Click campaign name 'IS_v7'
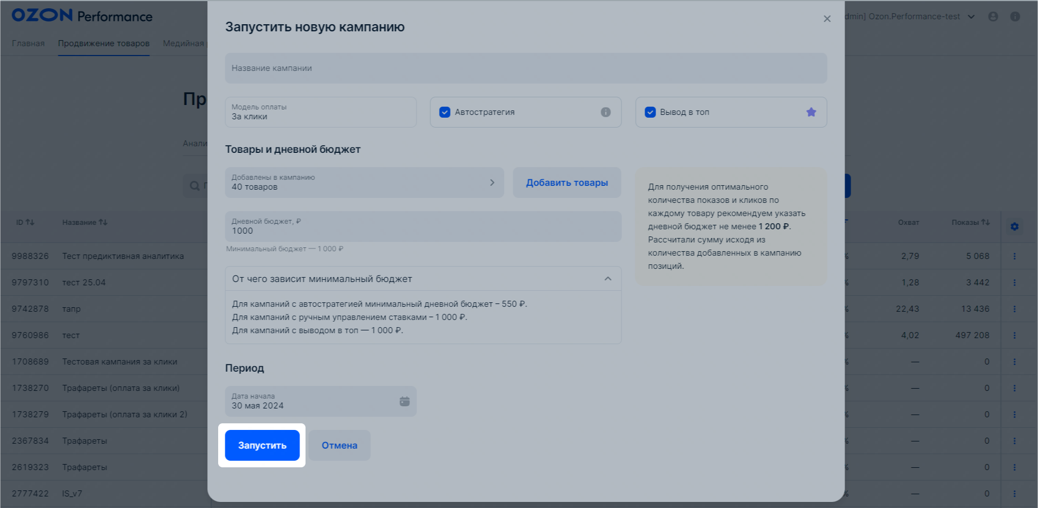Image resolution: width=1038 pixels, height=508 pixels. (72, 494)
